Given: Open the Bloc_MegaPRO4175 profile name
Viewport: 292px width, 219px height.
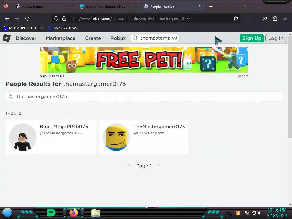Looking at the screenshot, I should pyautogui.click(x=64, y=127).
